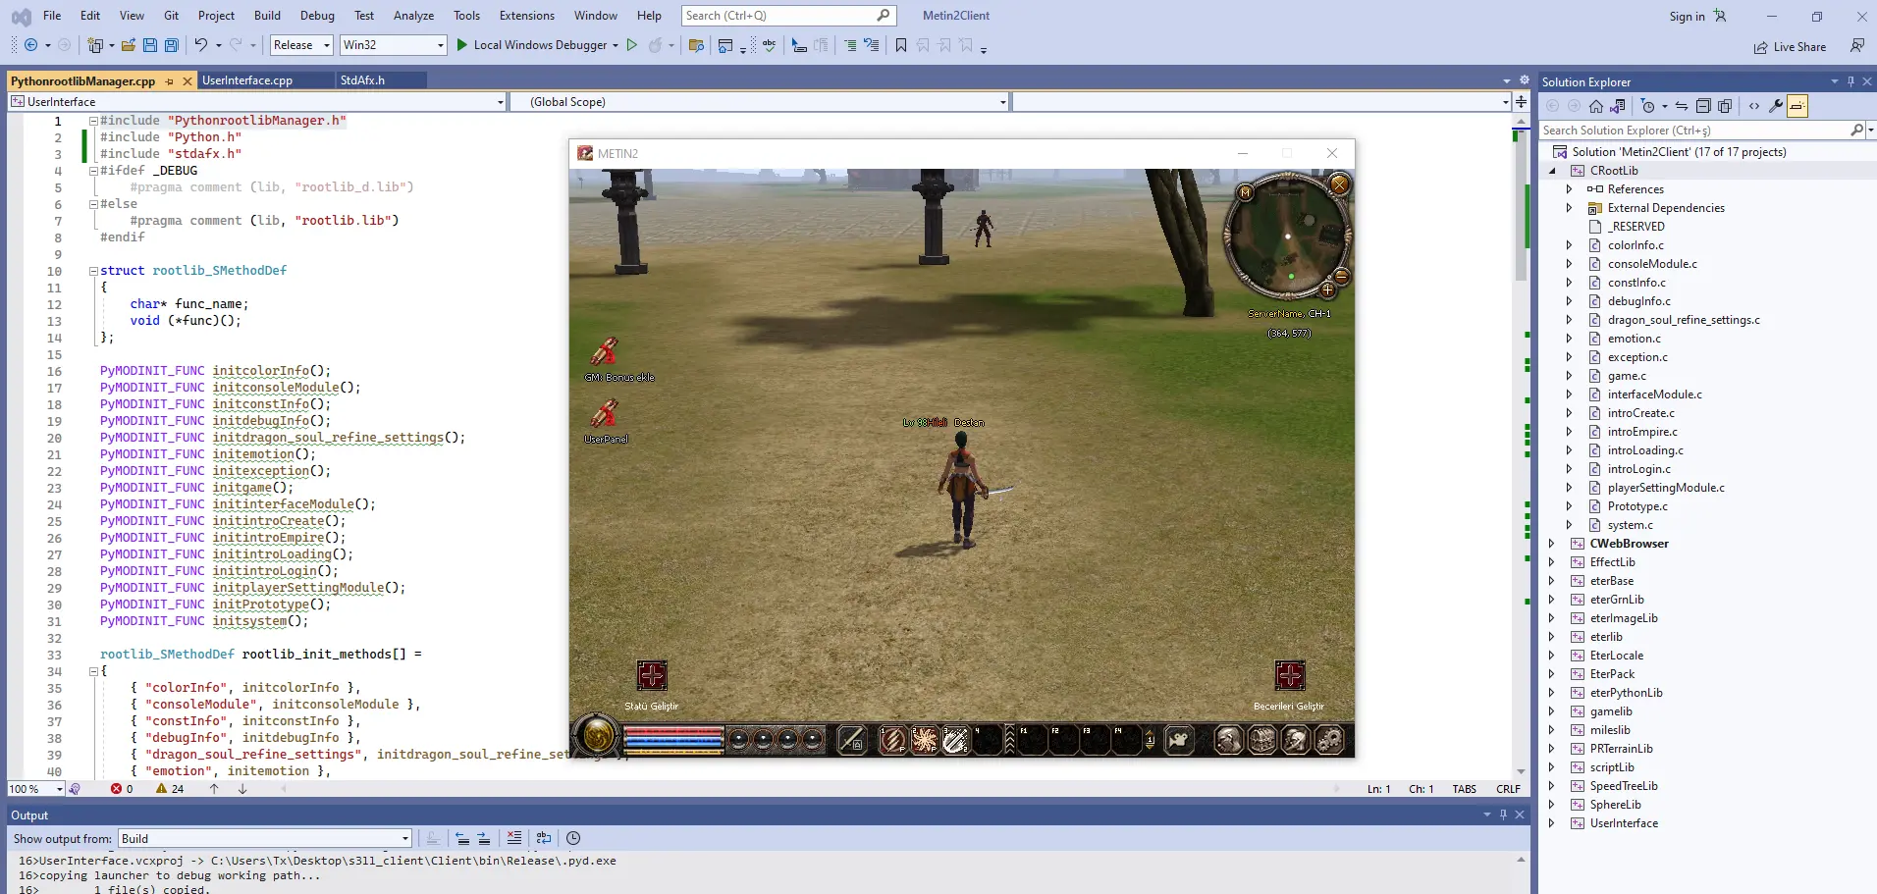Click the Toggle Bookmark icon in the toolbar
Viewport: 1877px width, 894px height.
click(901, 45)
